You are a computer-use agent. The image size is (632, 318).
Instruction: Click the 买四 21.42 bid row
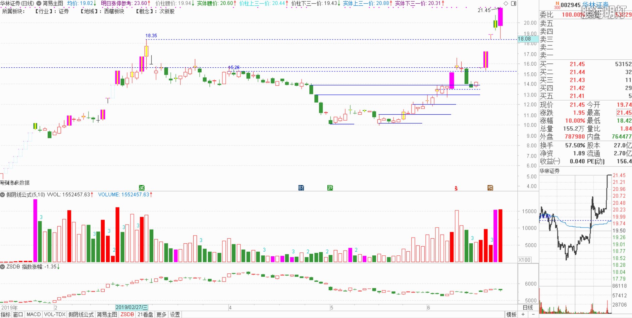[585, 88]
